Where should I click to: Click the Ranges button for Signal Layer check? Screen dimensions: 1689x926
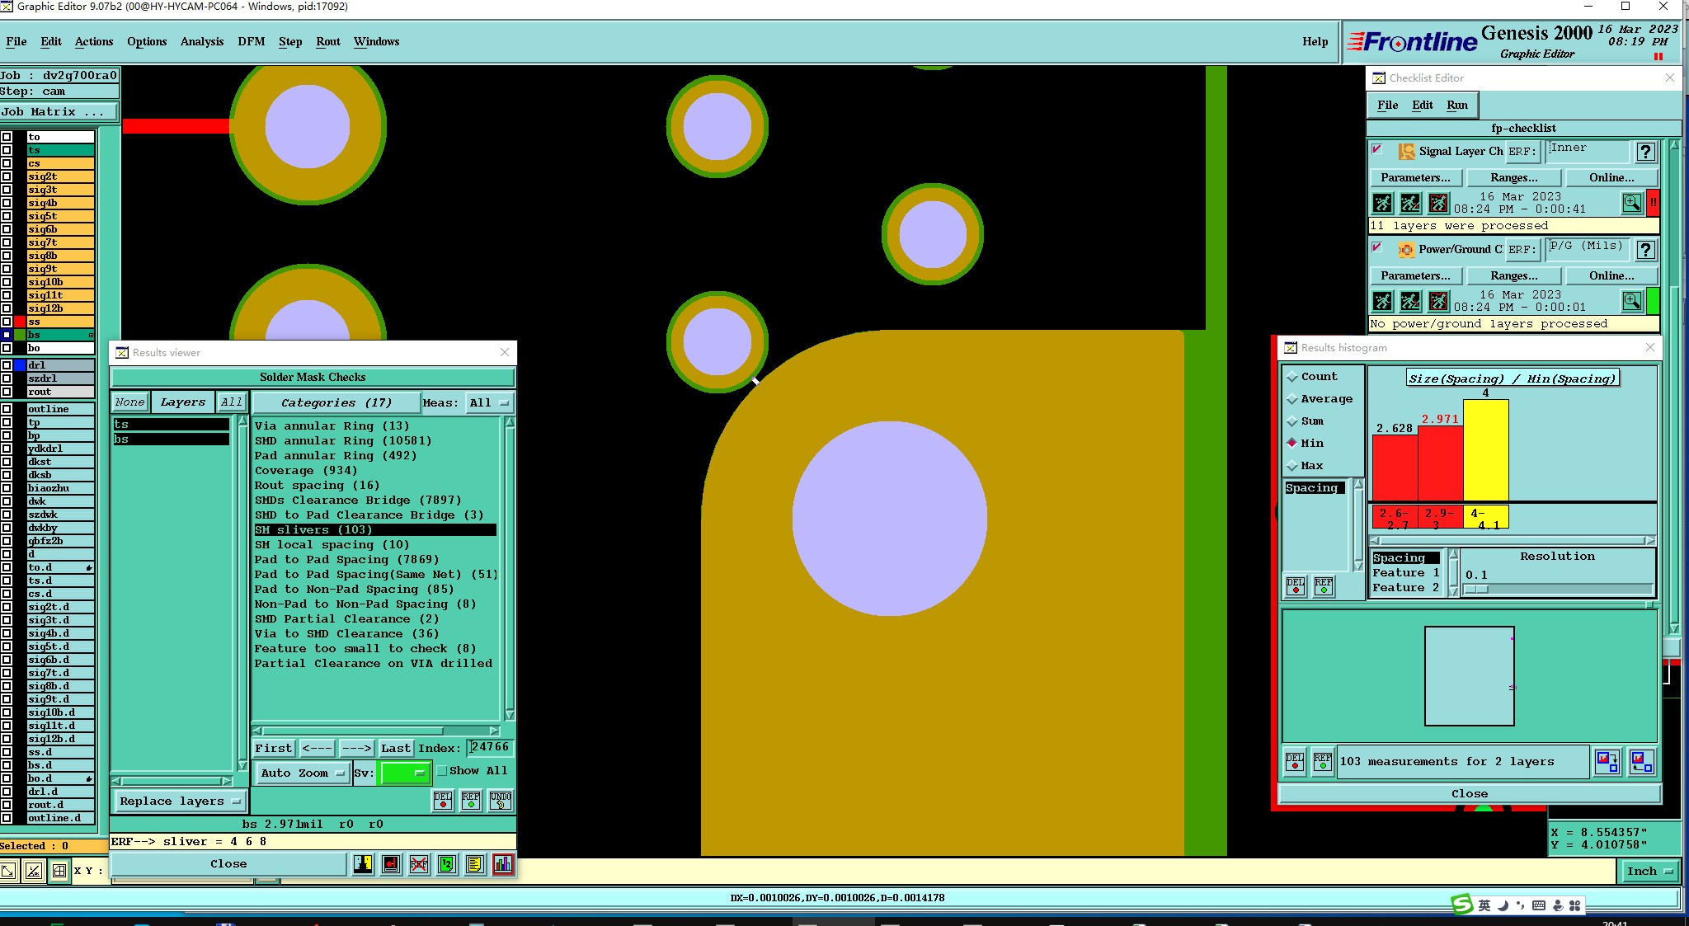(x=1513, y=177)
